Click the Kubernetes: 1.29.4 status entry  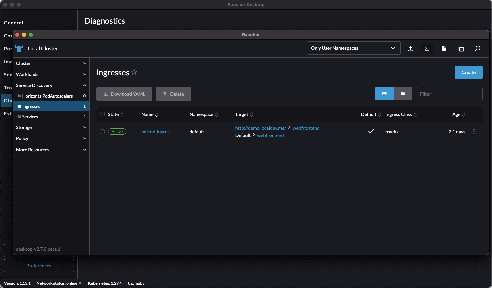pos(105,283)
